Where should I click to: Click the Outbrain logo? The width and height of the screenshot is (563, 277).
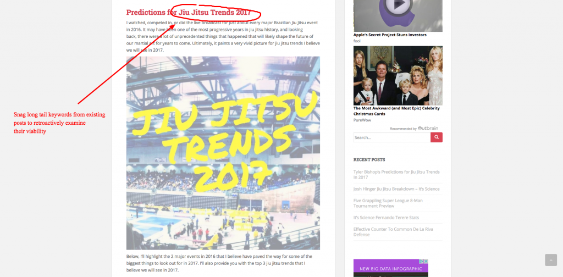428,128
